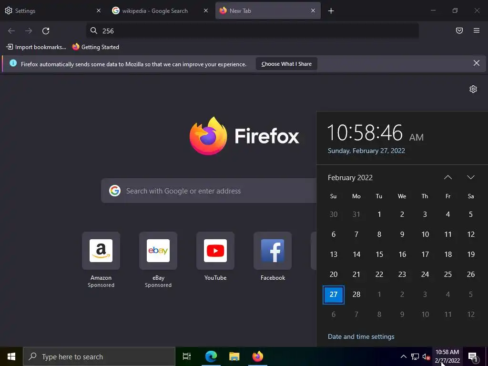This screenshot has width=488, height=366.
Task: Select day 24 in the calendar
Action: click(x=425, y=274)
